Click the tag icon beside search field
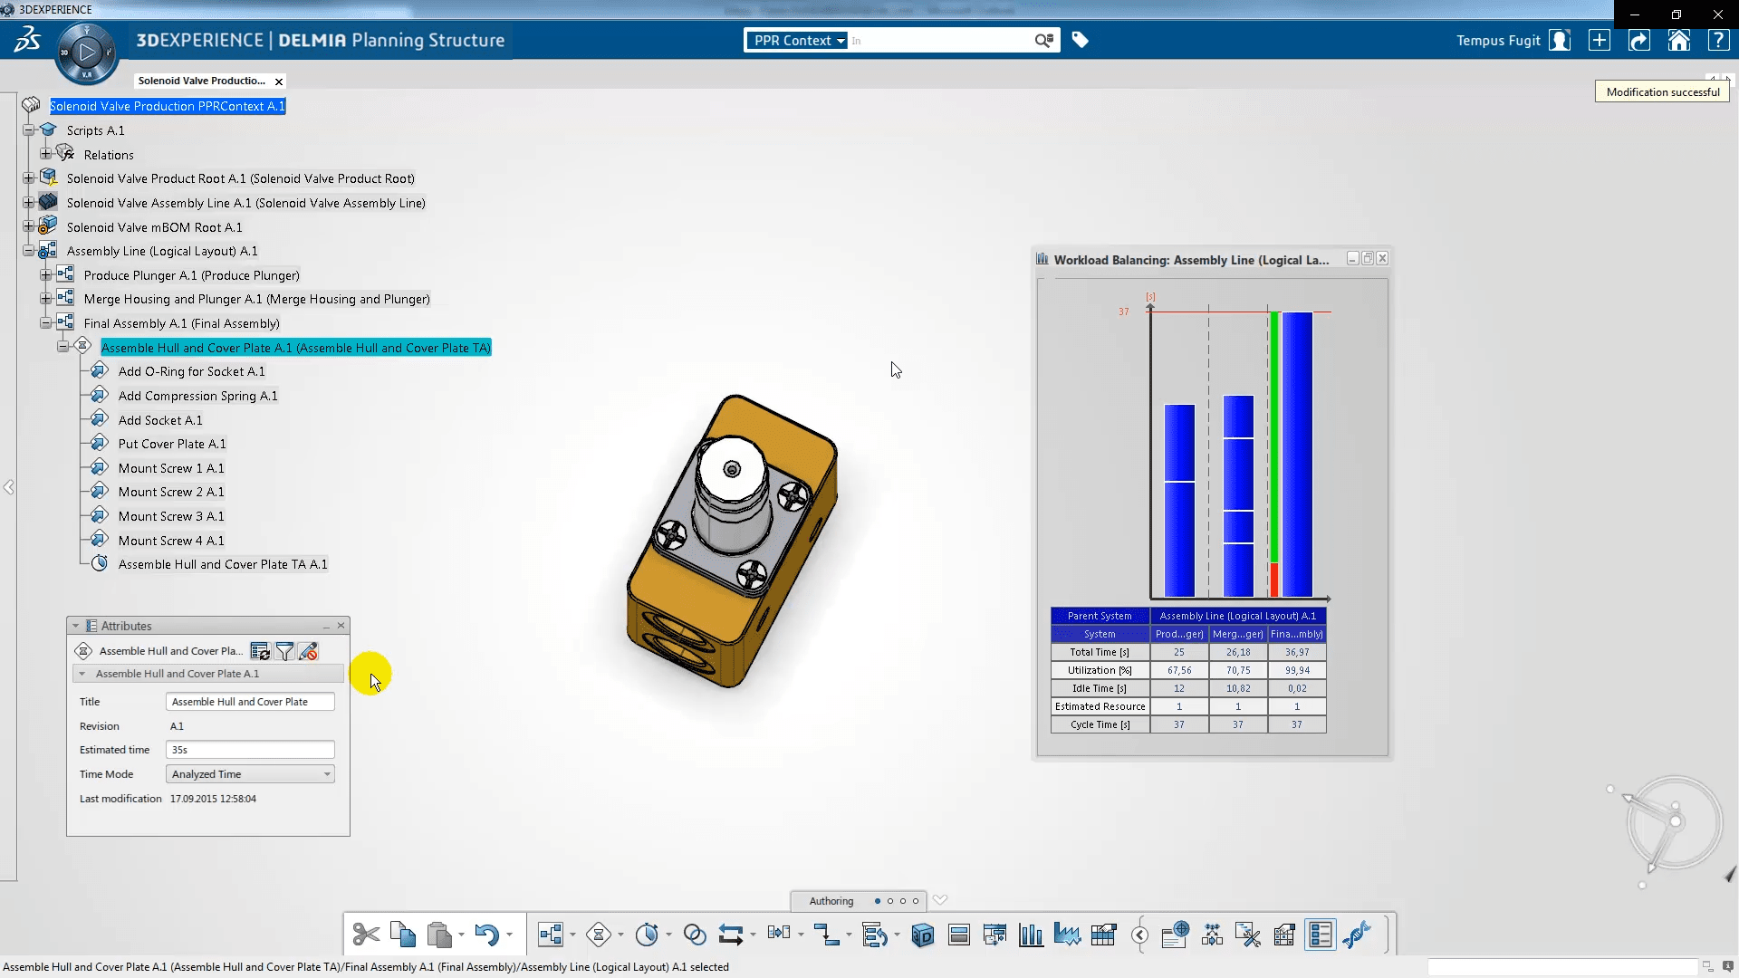This screenshot has width=1739, height=978. pos(1080,40)
